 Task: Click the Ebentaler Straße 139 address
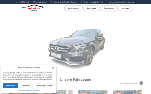[65, 2]
